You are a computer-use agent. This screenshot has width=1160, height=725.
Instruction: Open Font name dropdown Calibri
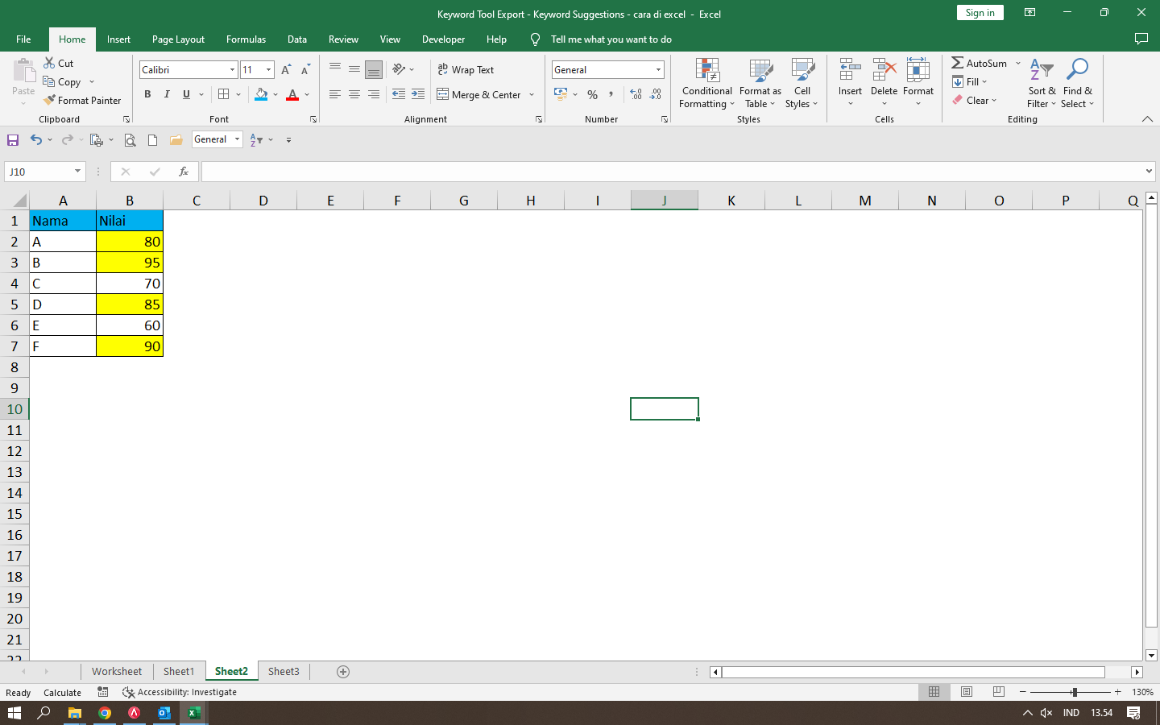click(x=233, y=70)
